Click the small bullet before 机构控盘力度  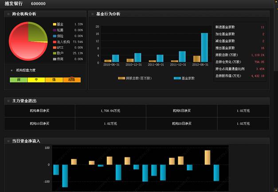(x=12, y=70)
